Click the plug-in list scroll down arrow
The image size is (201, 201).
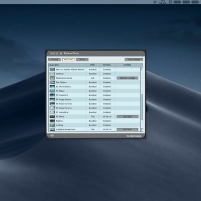pos(142,130)
